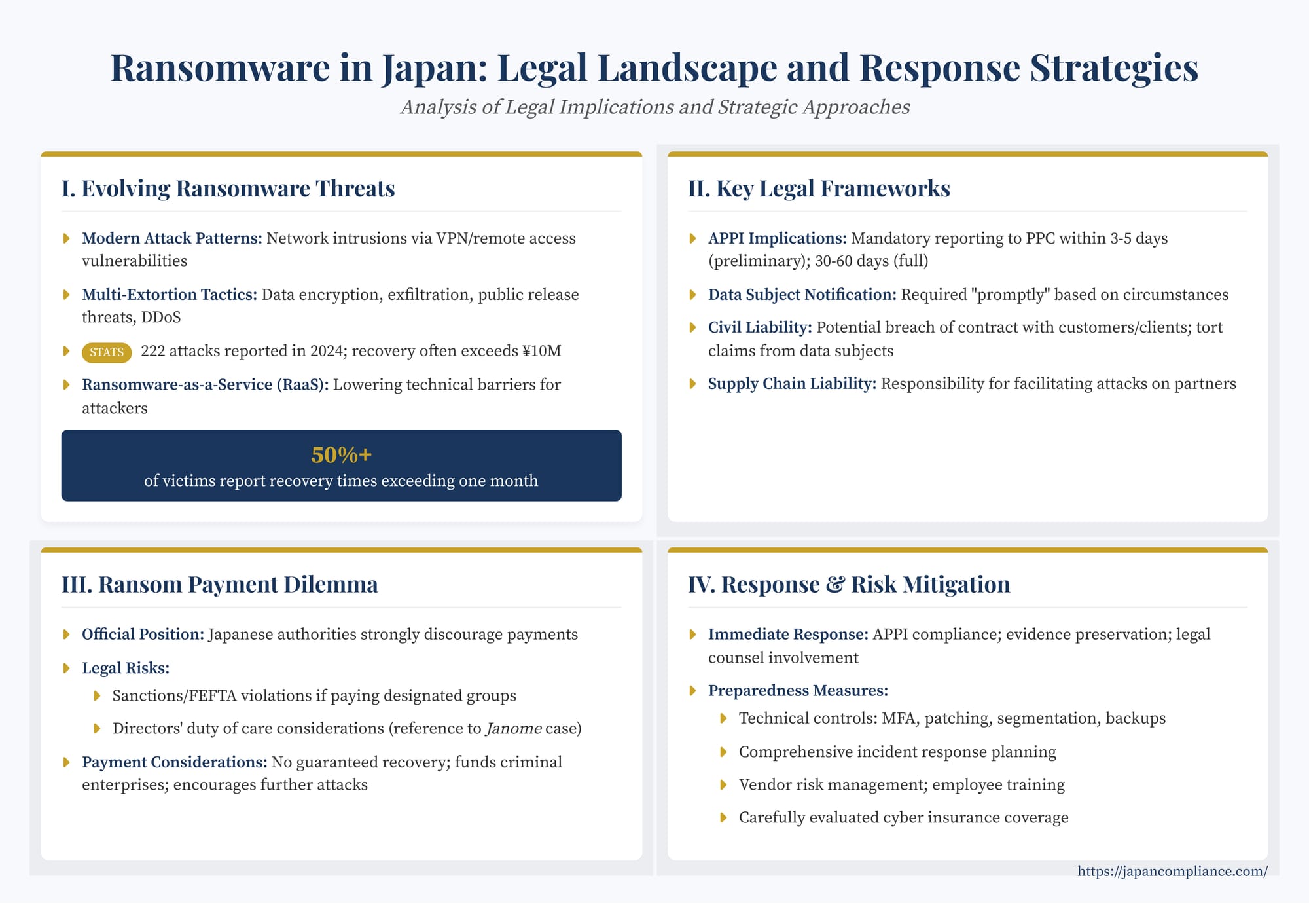Click arrow bullet beside 'Modern Attack Patterns'
The height and width of the screenshot is (903, 1309).
click(x=66, y=238)
